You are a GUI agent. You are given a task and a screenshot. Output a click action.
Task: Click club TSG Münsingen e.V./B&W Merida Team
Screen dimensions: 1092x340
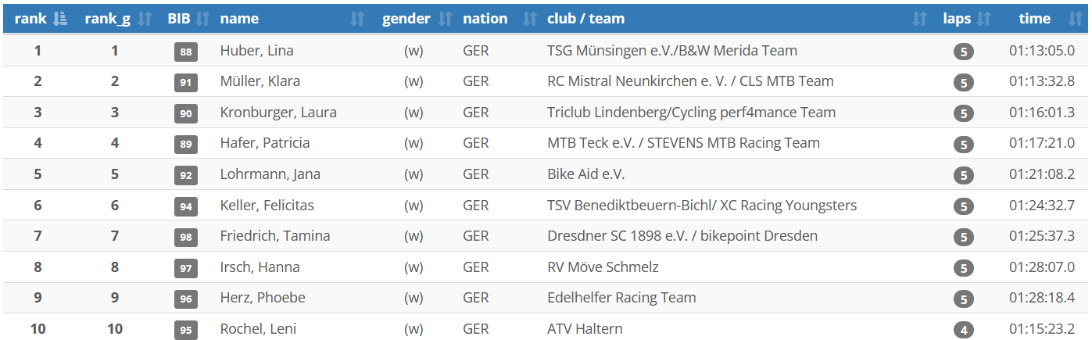coord(672,51)
